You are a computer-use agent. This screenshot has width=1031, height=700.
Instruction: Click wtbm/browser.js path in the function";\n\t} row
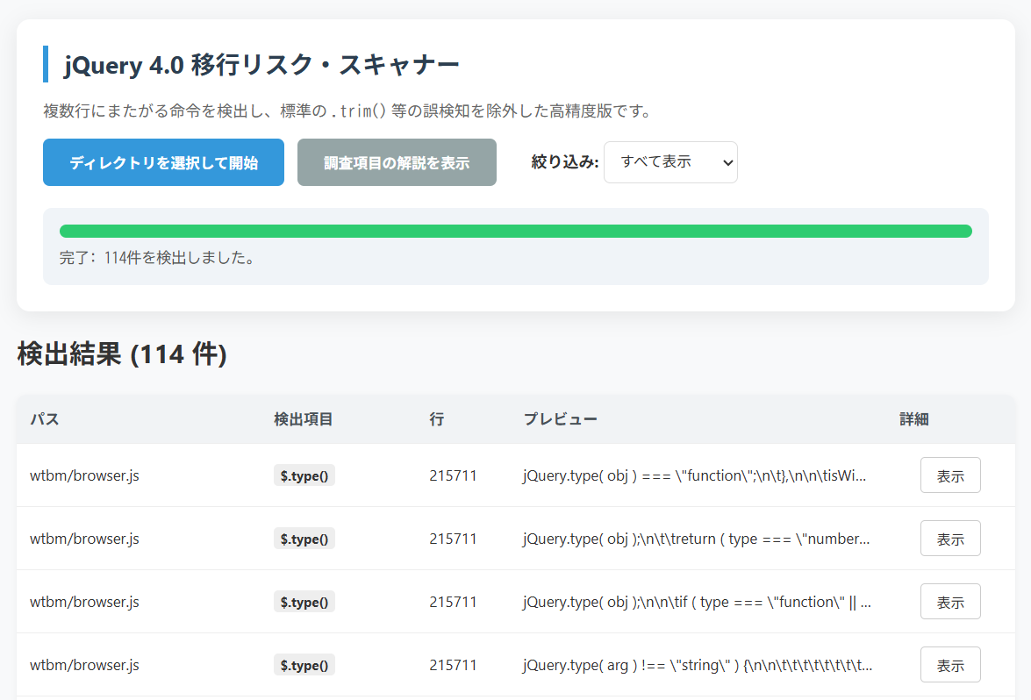pyautogui.click(x=85, y=475)
